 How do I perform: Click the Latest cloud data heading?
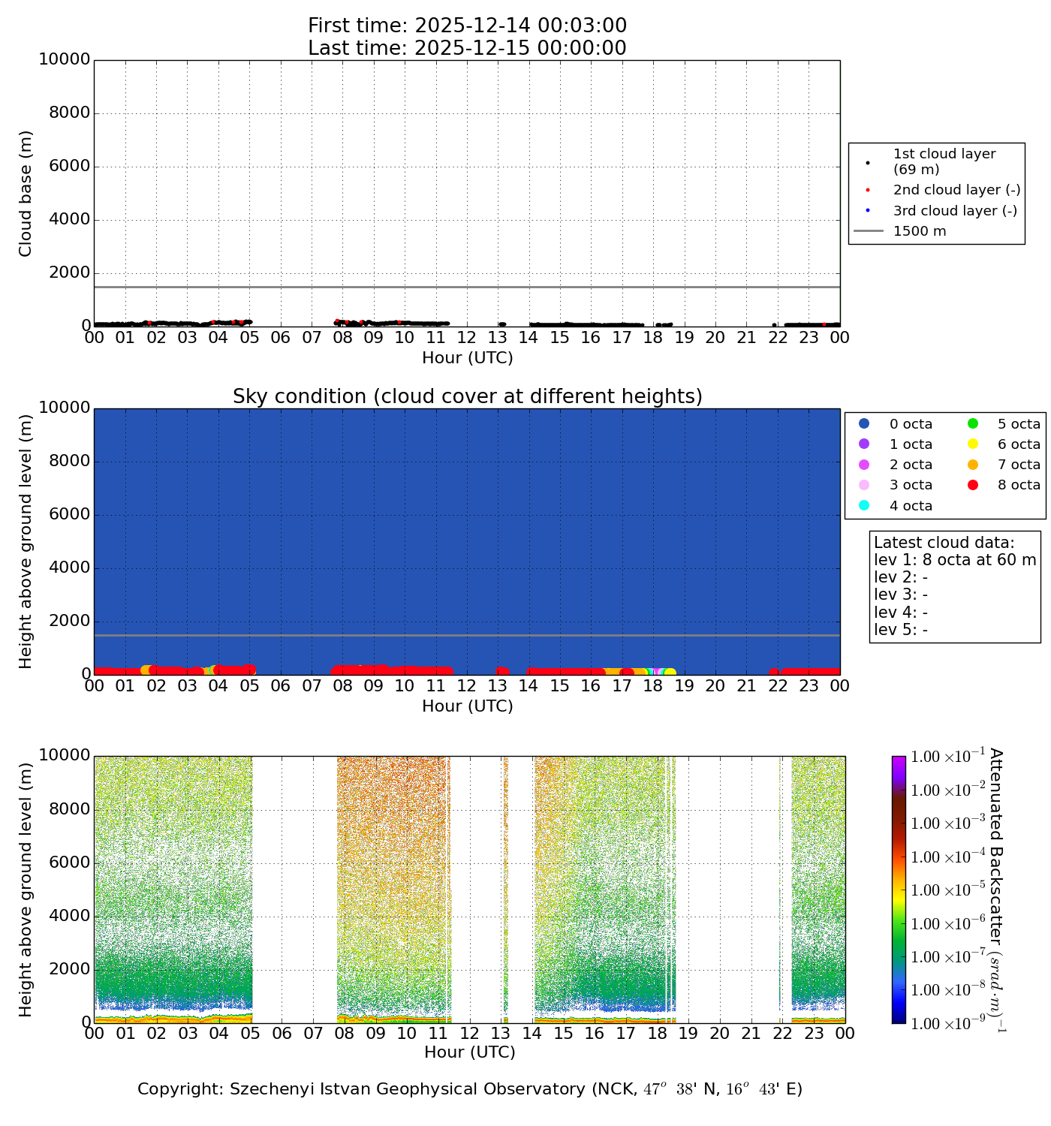(944, 543)
